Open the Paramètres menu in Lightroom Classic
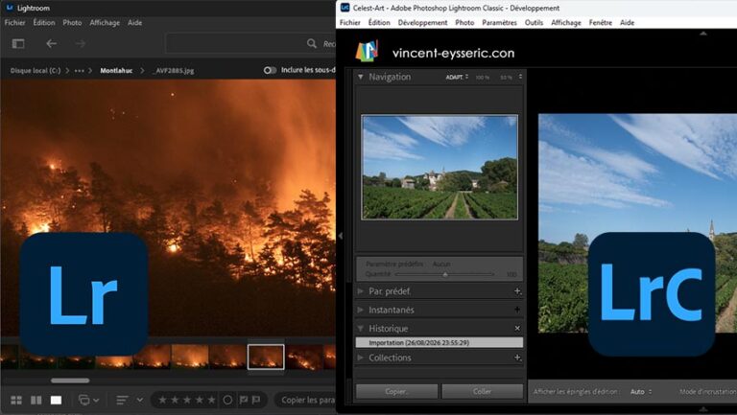Image resolution: width=737 pixels, height=415 pixels. point(499,23)
